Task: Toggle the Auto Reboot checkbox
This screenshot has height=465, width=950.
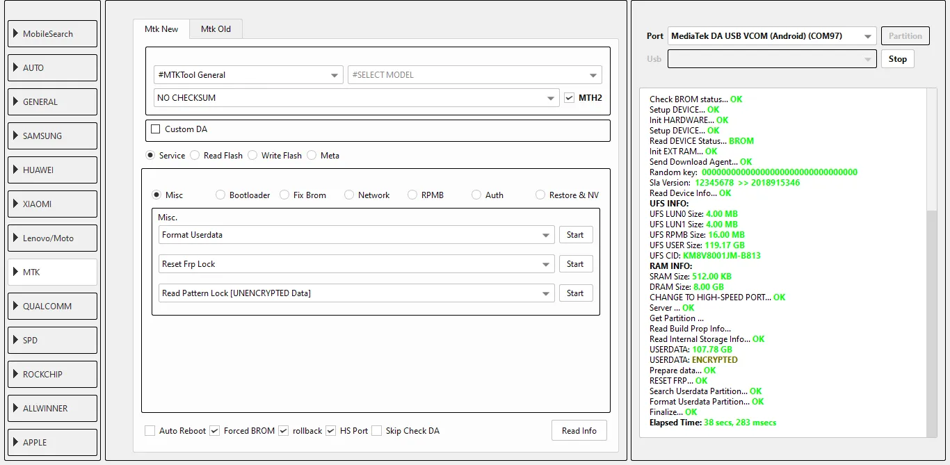Action: pyautogui.click(x=150, y=431)
